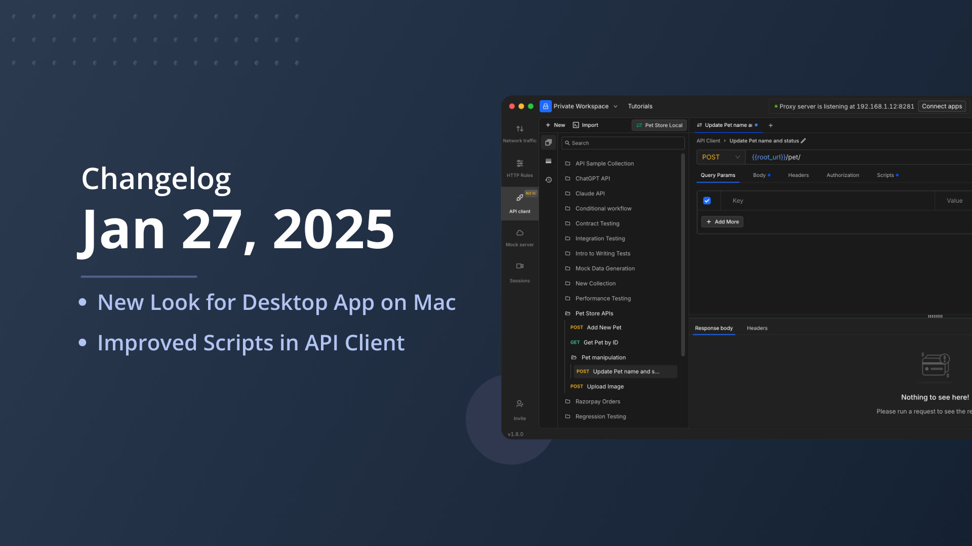Image resolution: width=972 pixels, height=546 pixels.
Task: Click the response panel resize handle
Action: pyautogui.click(x=935, y=316)
